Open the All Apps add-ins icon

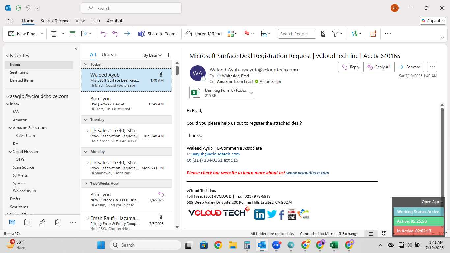pyautogui.click(x=373, y=34)
